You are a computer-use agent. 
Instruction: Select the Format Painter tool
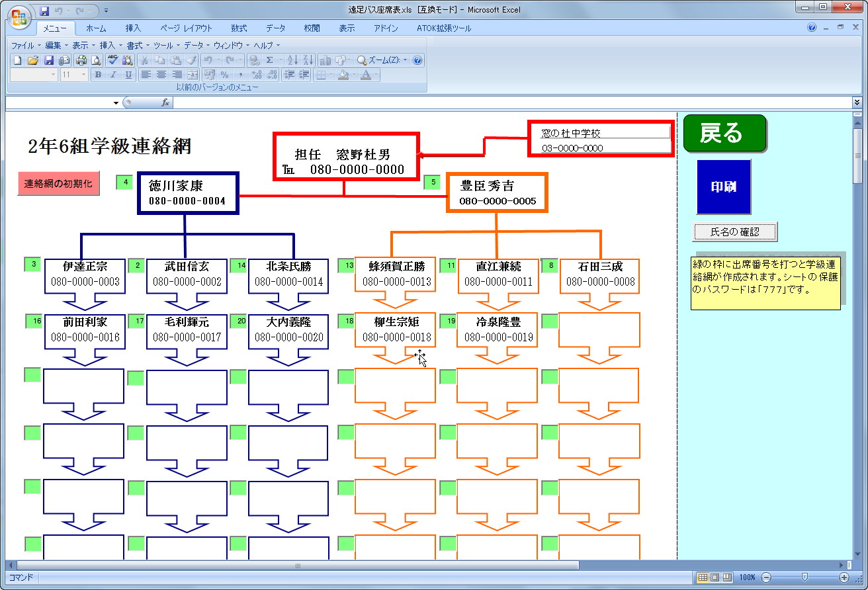pos(191,60)
